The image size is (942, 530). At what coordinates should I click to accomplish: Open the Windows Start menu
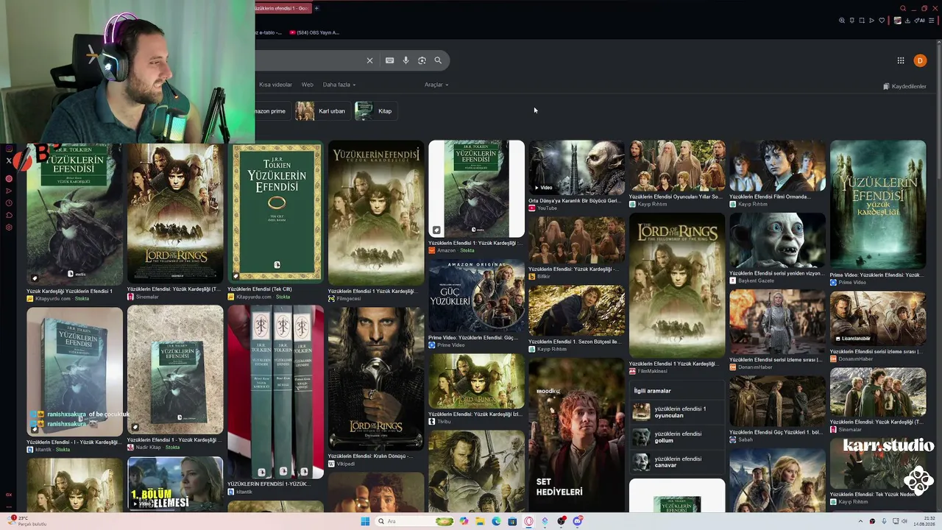[365, 521]
